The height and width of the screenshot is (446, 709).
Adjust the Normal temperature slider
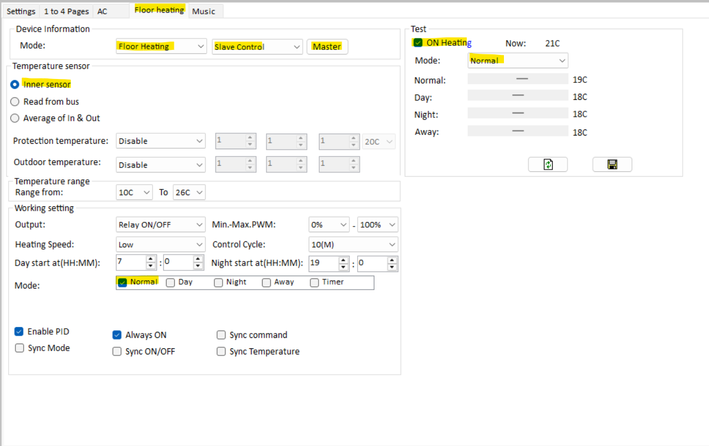(x=521, y=79)
